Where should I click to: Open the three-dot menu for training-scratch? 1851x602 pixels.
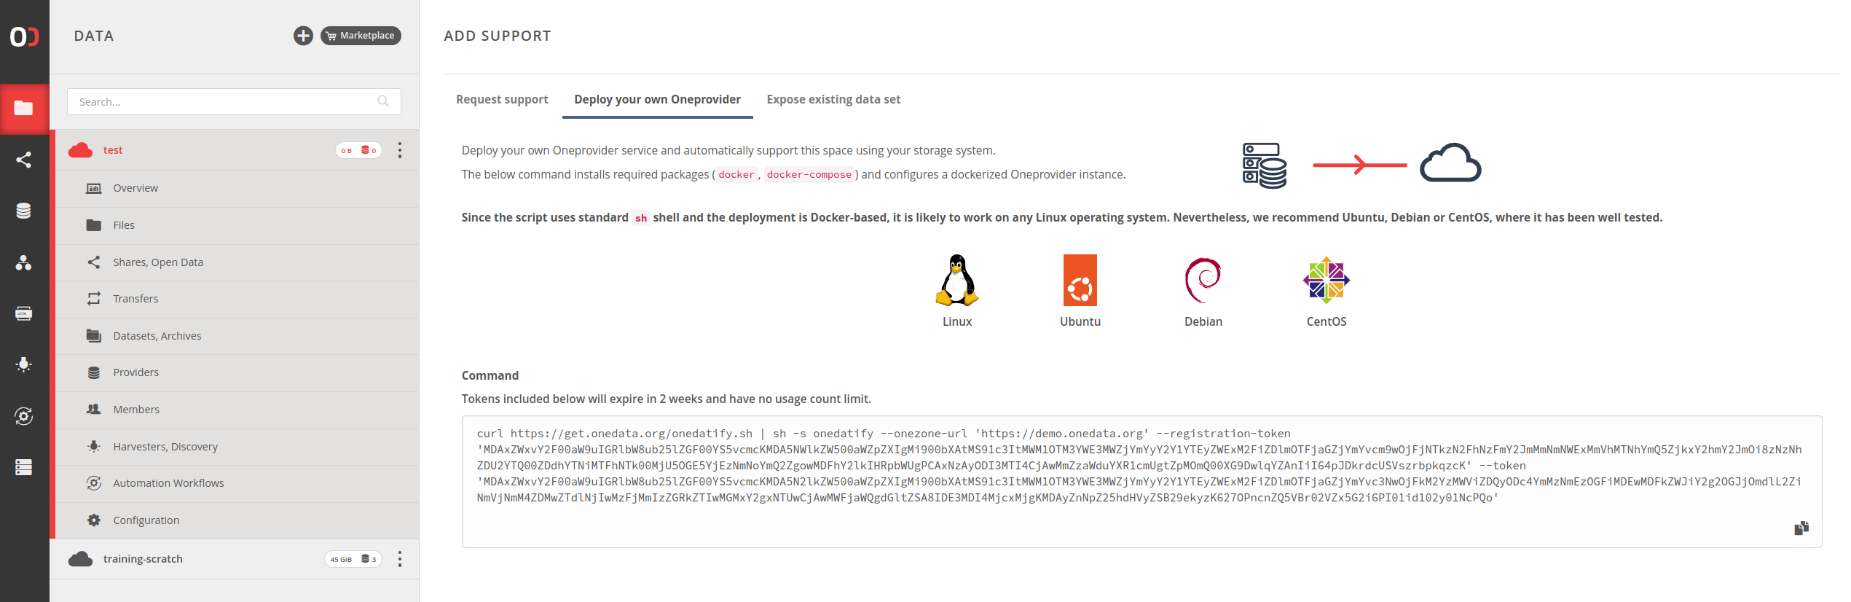399,559
